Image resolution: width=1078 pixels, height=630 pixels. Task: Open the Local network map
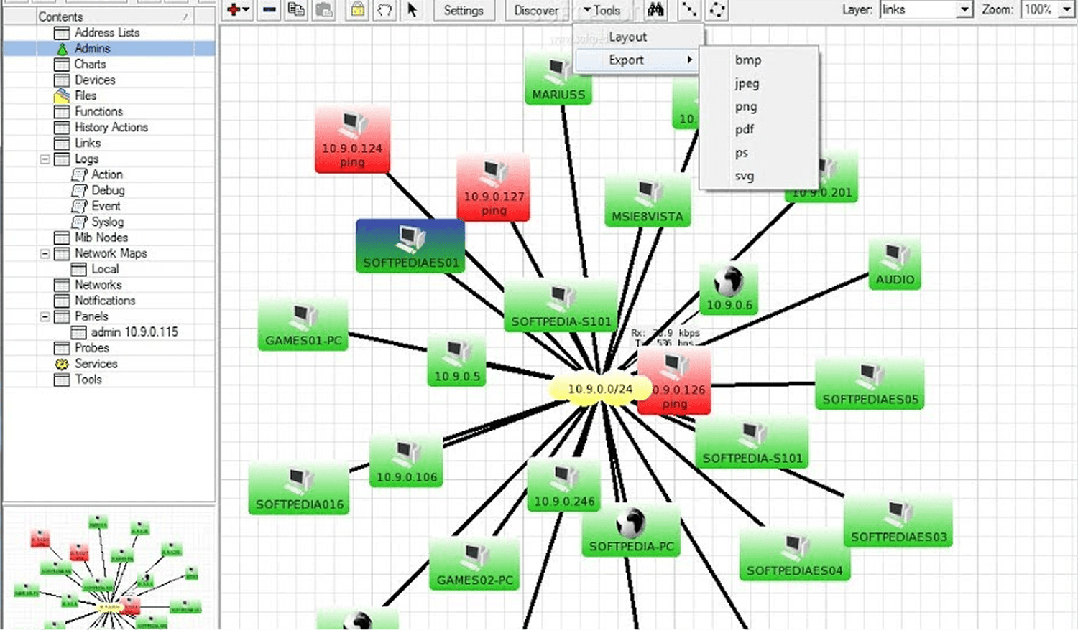[x=105, y=269]
